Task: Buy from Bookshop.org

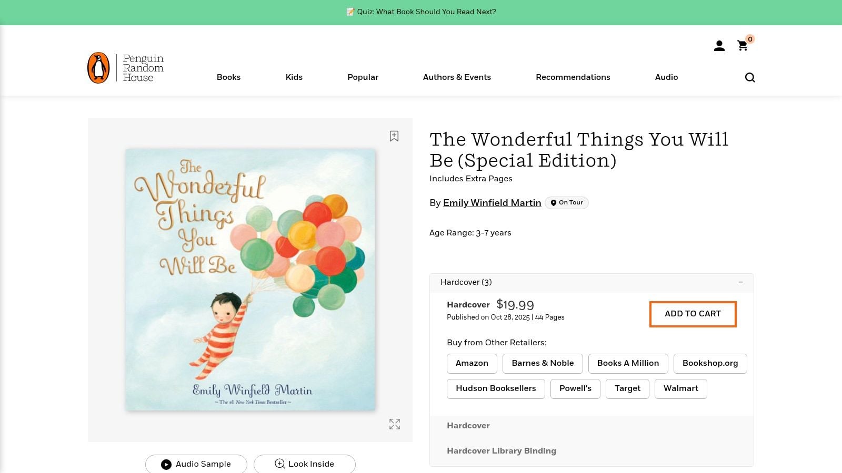Action: tap(710, 363)
